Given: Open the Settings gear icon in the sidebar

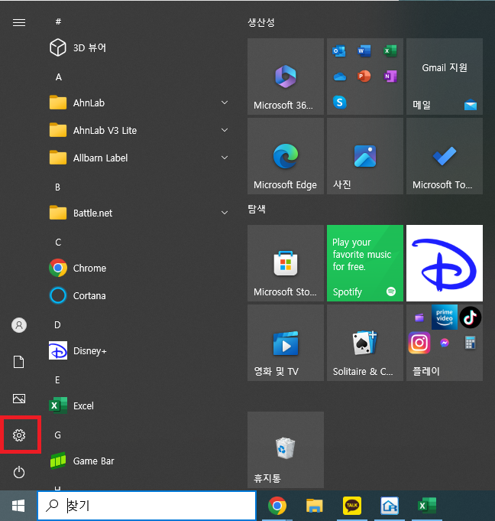Looking at the screenshot, I should [19, 435].
